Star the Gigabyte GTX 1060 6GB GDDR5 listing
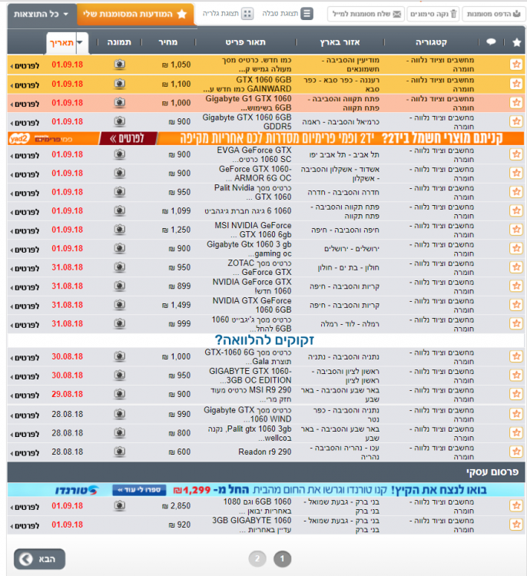 pyautogui.click(x=516, y=121)
